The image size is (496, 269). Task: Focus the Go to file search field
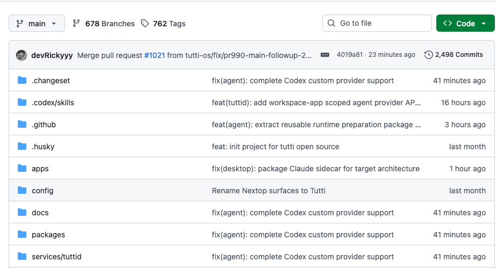377,23
